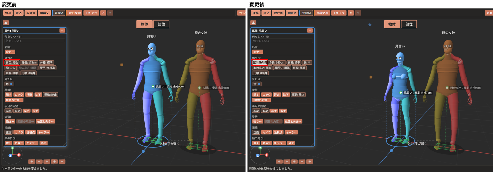Screen dimensions: 493x172
Task: Click the 何をしている text field in 変更前 panel
Action: pyautogui.click(x=35, y=41)
